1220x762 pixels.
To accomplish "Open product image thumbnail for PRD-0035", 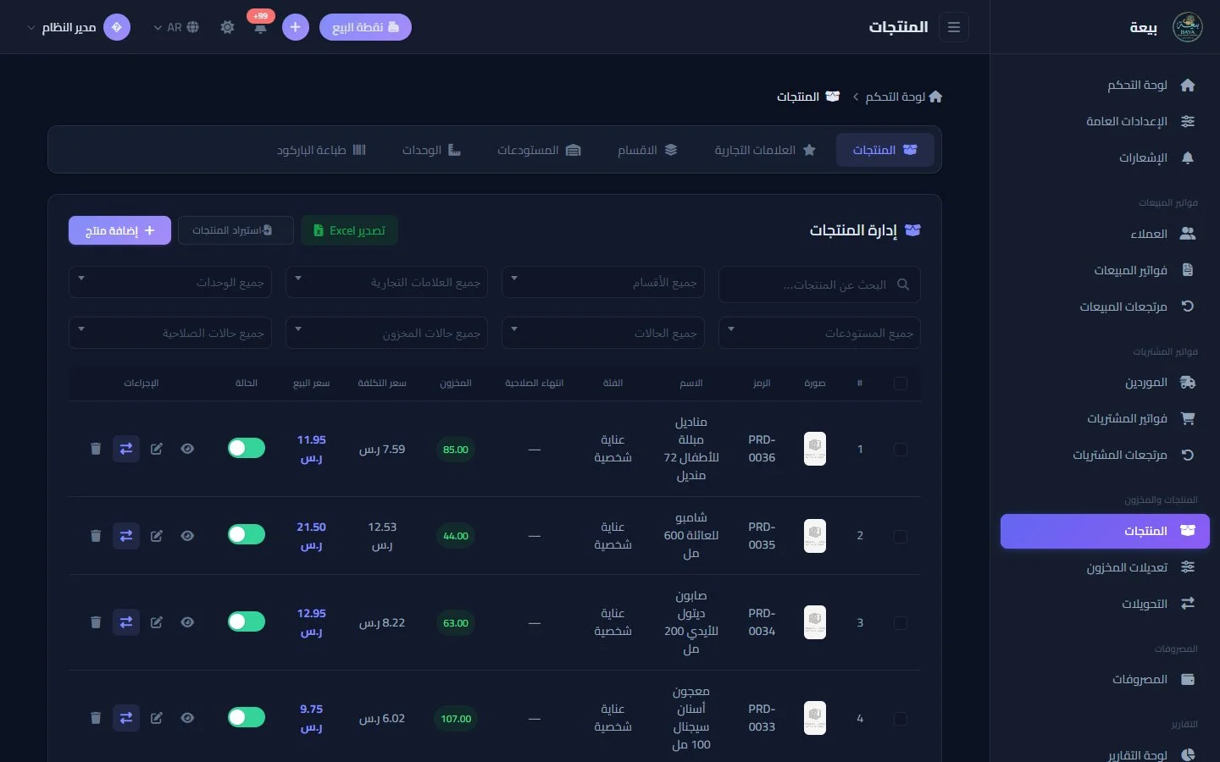I will coord(814,536).
